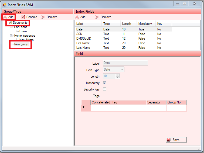This screenshot has width=204, height=153.
Task: Click the Rename pencil icon
Action: pos(23,17)
